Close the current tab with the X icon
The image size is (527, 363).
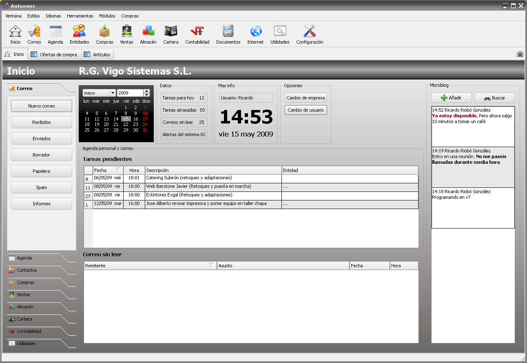520,54
